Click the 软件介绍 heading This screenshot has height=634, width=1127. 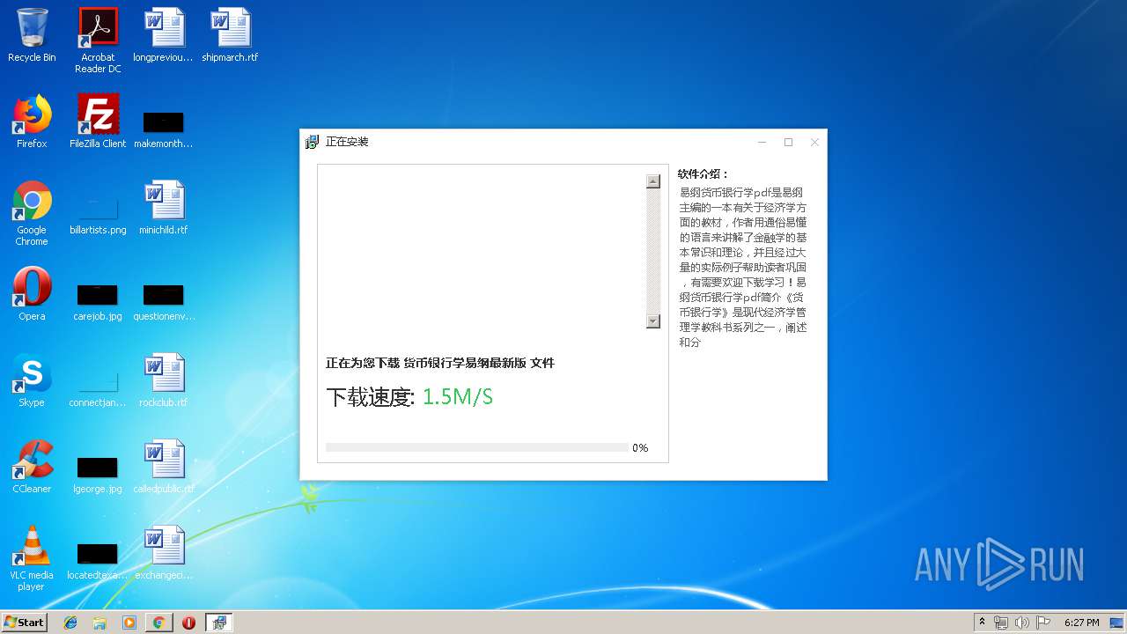tap(703, 174)
